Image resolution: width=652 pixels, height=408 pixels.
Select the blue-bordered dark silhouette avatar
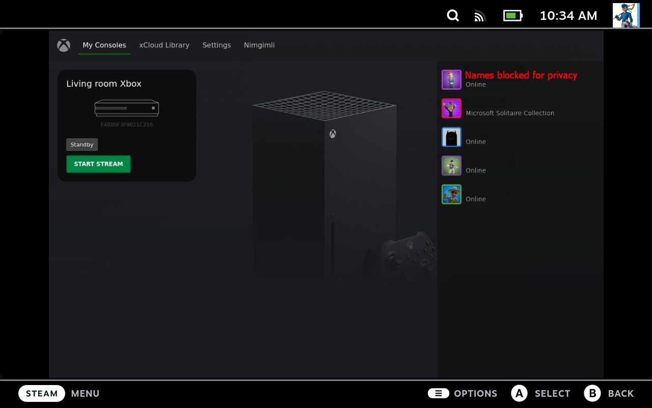tap(451, 137)
